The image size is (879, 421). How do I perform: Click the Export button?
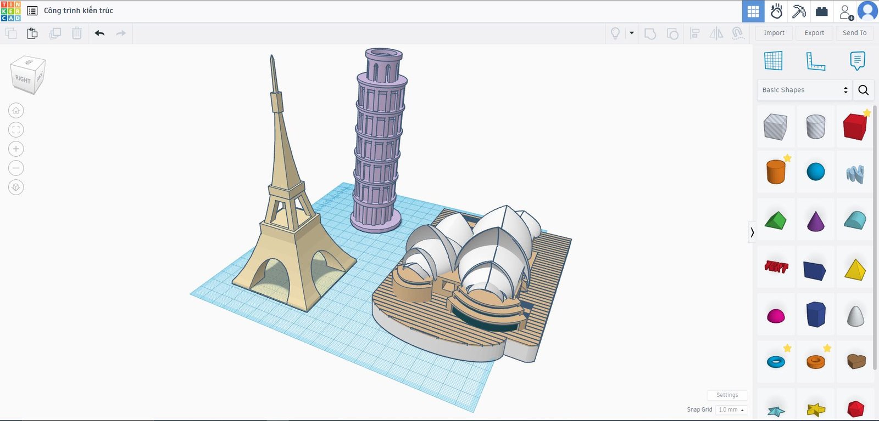[814, 33]
